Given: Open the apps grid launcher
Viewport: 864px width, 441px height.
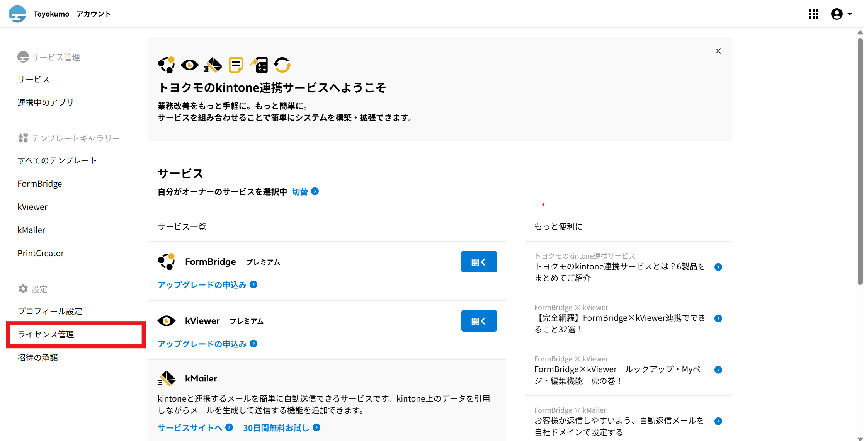Looking at the screenshot, I should pyautogui.click(x=813, y=14).
